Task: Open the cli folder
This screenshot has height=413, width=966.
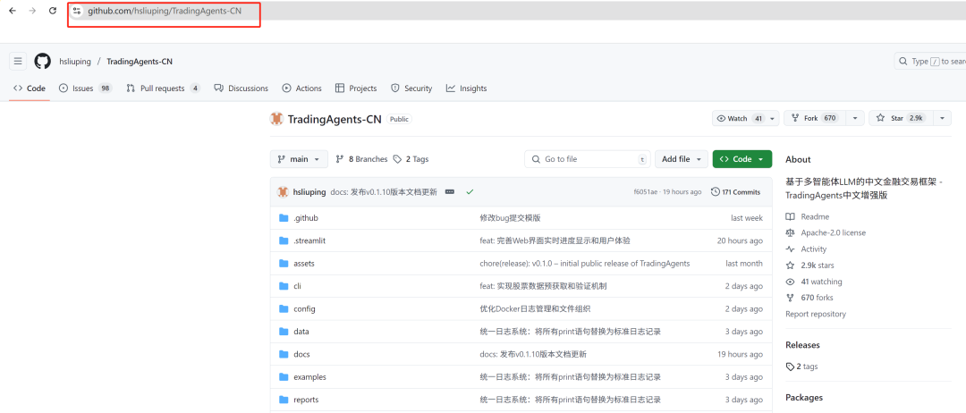Action: [x=297, y=286]
